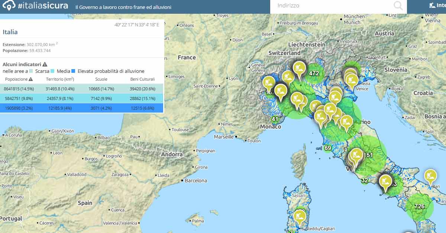Click the construction marker near Venice
The width and height of the screenshot is (446, 233).
click(352, 82)
